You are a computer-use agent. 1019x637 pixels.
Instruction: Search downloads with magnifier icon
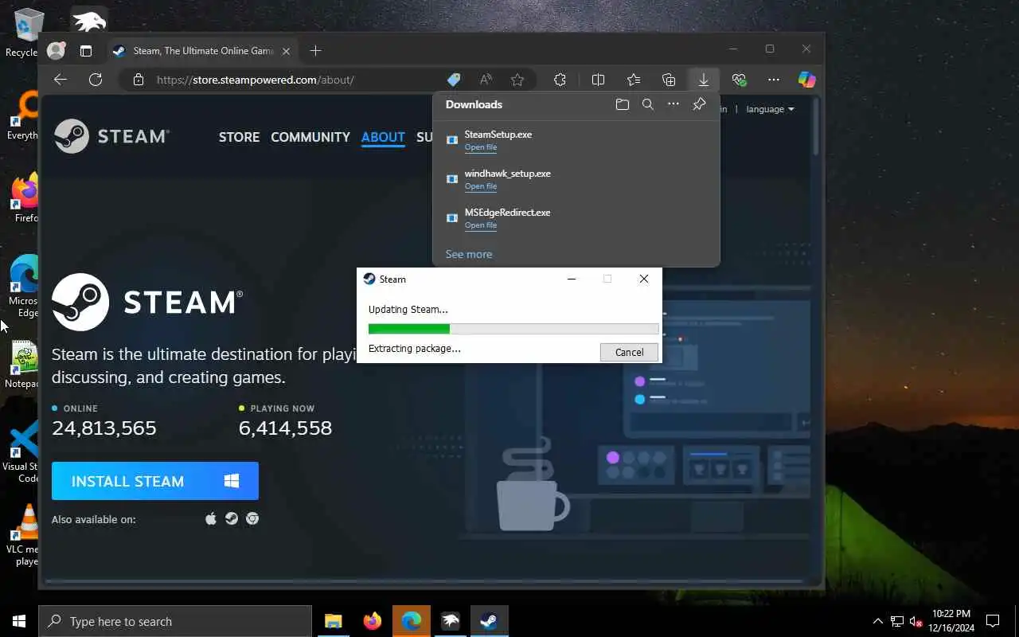(x=648, y=104)
